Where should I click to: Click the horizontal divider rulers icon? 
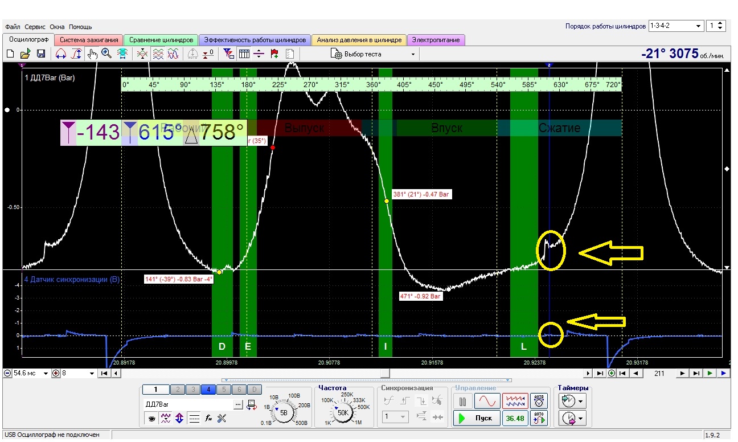pyautogui.click(x=259, y=54)
